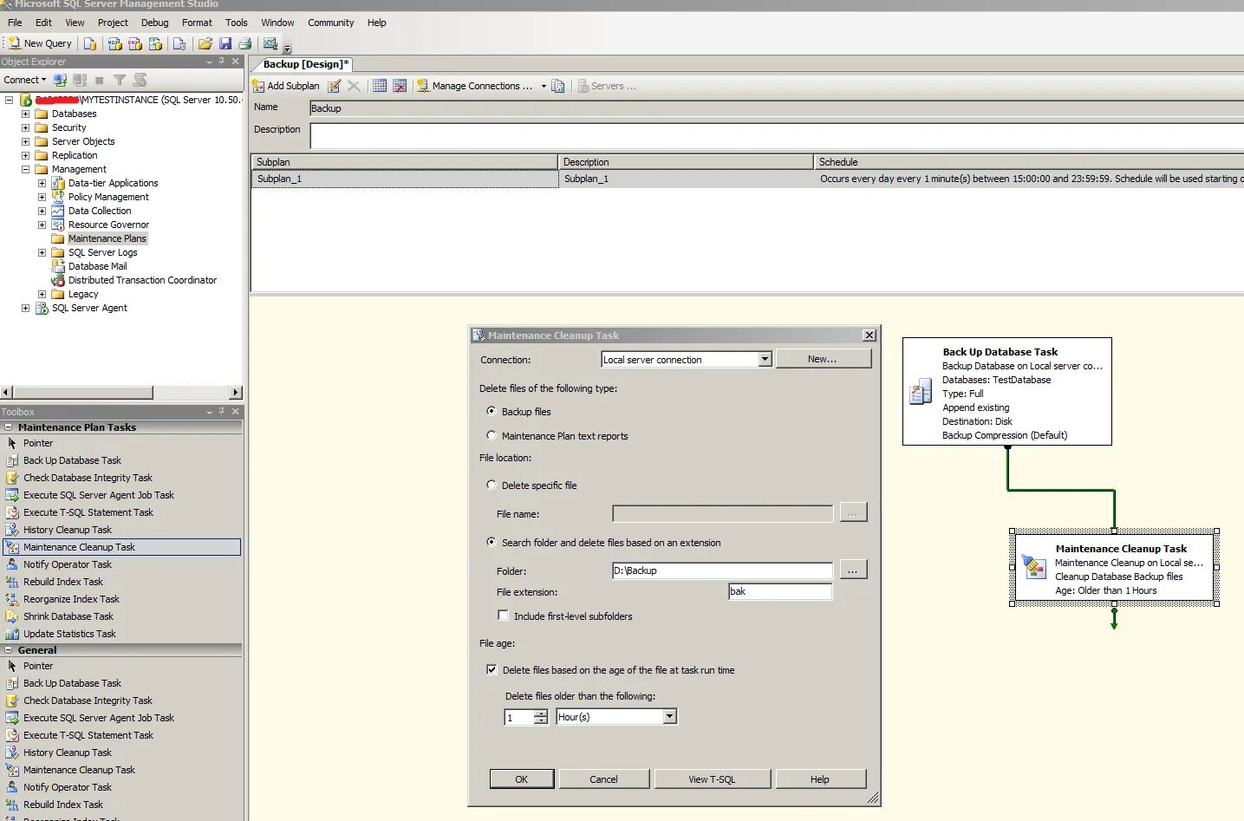Click Cancel in Maintenance Cleanup Task dialog
The image size is (1244, 821).
point(603,779)
